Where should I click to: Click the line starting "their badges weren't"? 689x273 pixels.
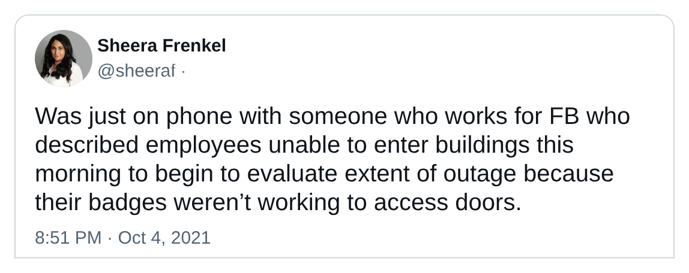click(x=278, y=202)
